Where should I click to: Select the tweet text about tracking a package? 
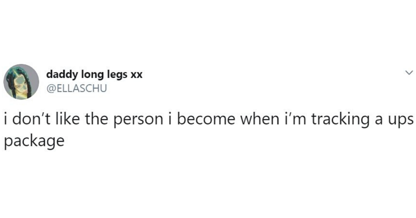coord(208,129)
